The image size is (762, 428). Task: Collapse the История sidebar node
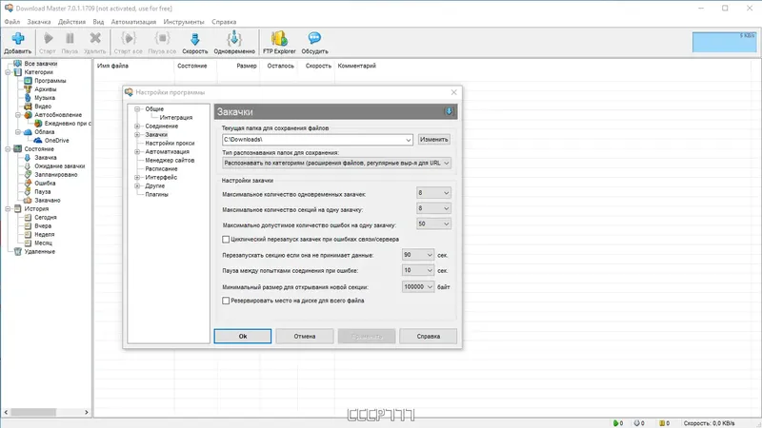8,208
